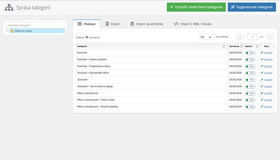Click the Péče o domácnost > Textil a úklid cell
This screenshot has width=280, height=160.
click(152, 100)
